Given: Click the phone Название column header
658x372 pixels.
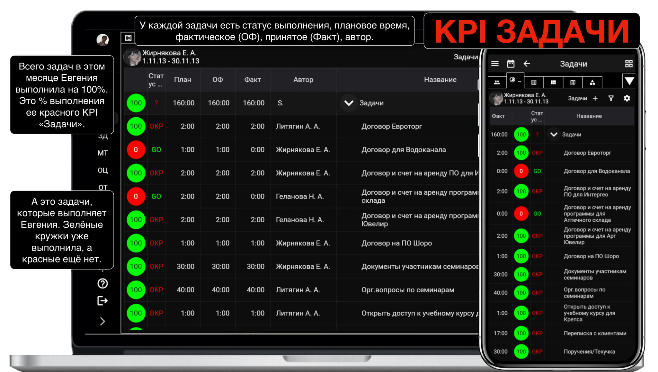Looking at the screenshot, I should 589,116.
